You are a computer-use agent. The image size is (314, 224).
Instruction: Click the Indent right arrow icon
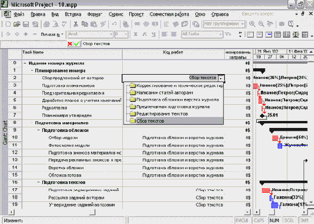click(x=17, y=34)
